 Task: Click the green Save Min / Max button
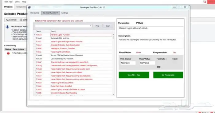click(134, 75)
